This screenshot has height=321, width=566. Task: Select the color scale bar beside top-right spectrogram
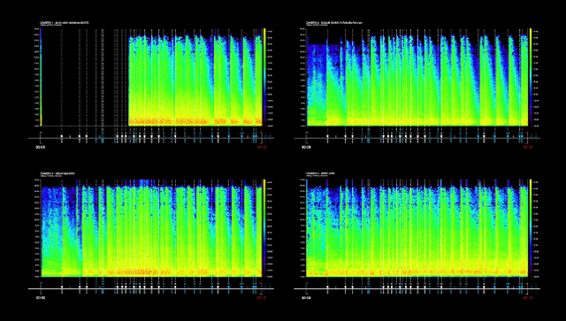(531, 77)
